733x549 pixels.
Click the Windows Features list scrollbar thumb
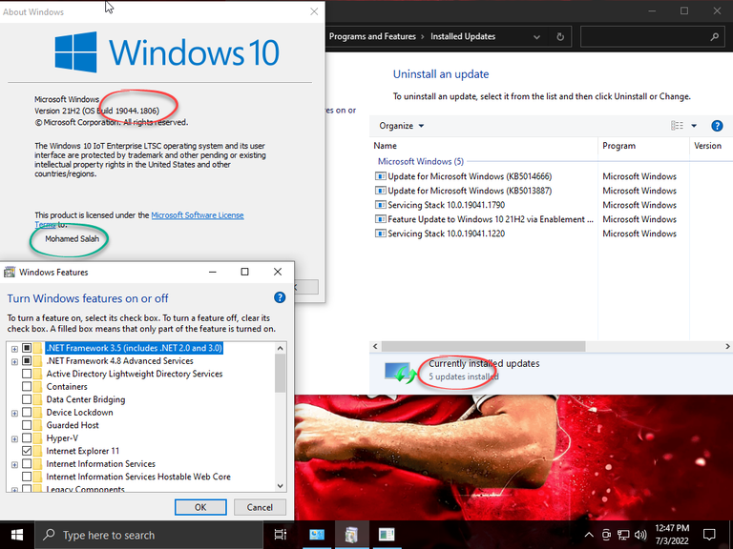(x=280, y=373)
